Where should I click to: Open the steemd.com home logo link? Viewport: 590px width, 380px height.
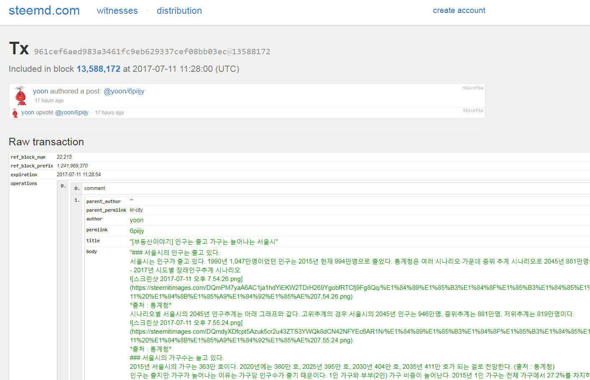tap(44, 10)
